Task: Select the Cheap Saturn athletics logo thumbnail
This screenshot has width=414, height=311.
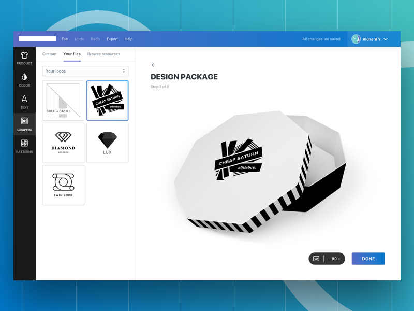Action: tap(108, 101)
